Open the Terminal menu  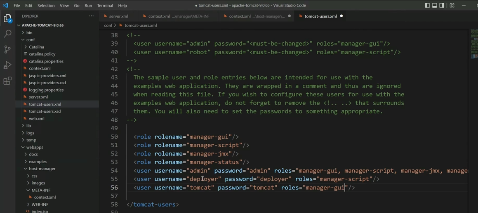coord(105,5)
